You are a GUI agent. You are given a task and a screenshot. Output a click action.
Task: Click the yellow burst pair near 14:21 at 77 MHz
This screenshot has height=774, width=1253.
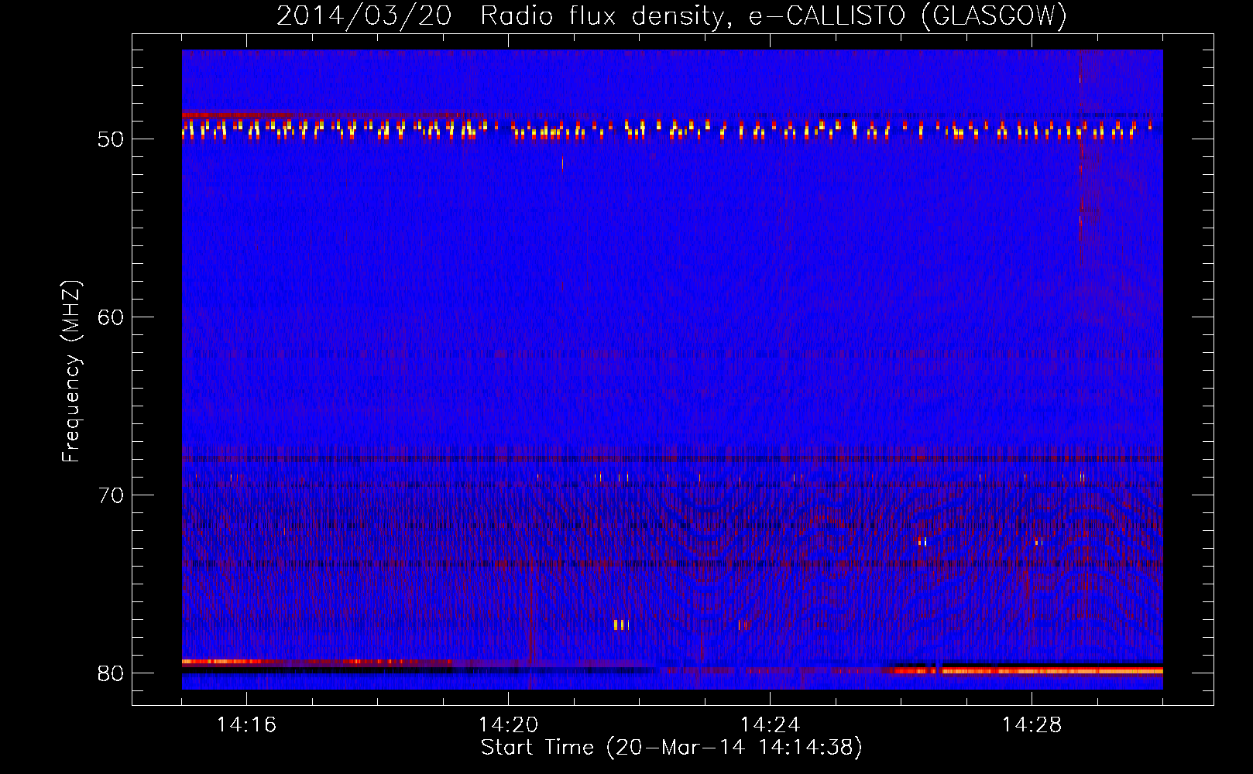[619, 625]
